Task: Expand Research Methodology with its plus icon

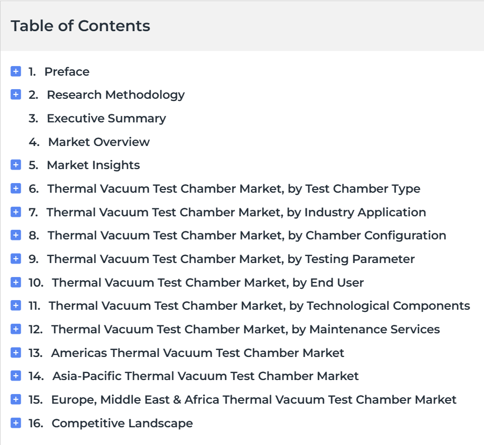Action: coord(16,94)
